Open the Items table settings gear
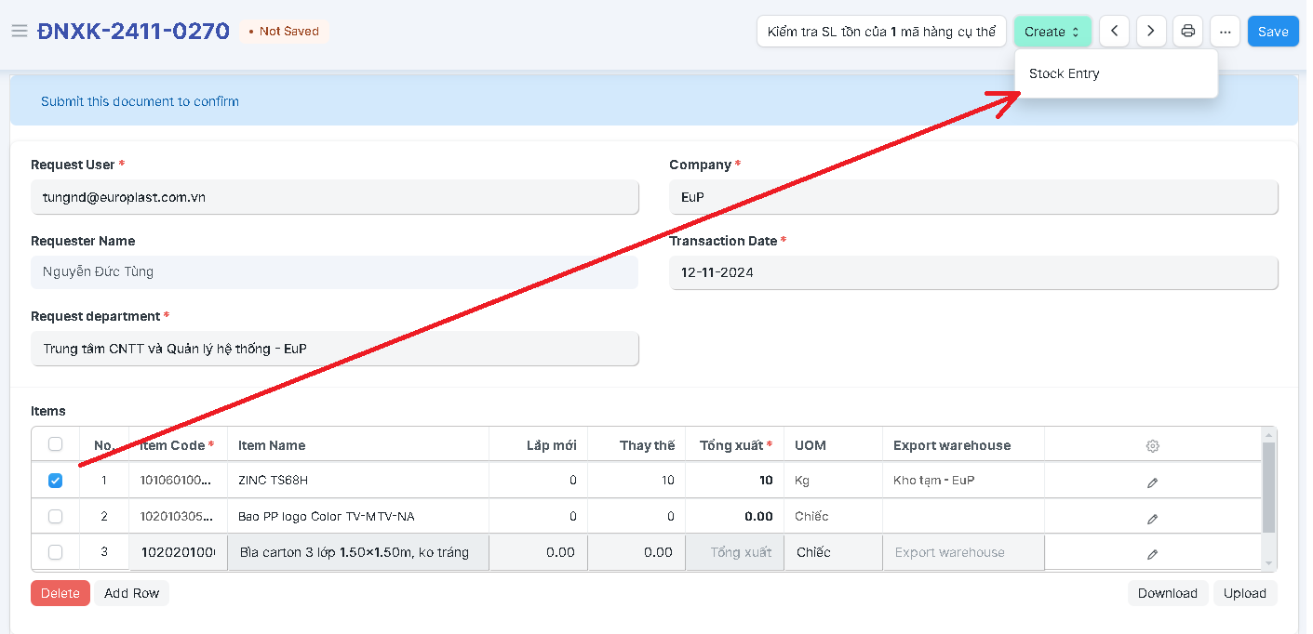The height and width of the screenshot is (634, 1313). point(1152,446)
